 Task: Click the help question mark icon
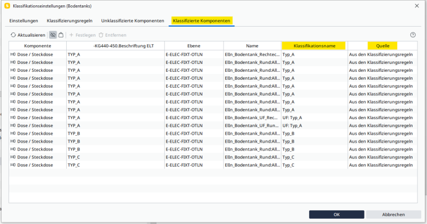(x=413, y=35)
